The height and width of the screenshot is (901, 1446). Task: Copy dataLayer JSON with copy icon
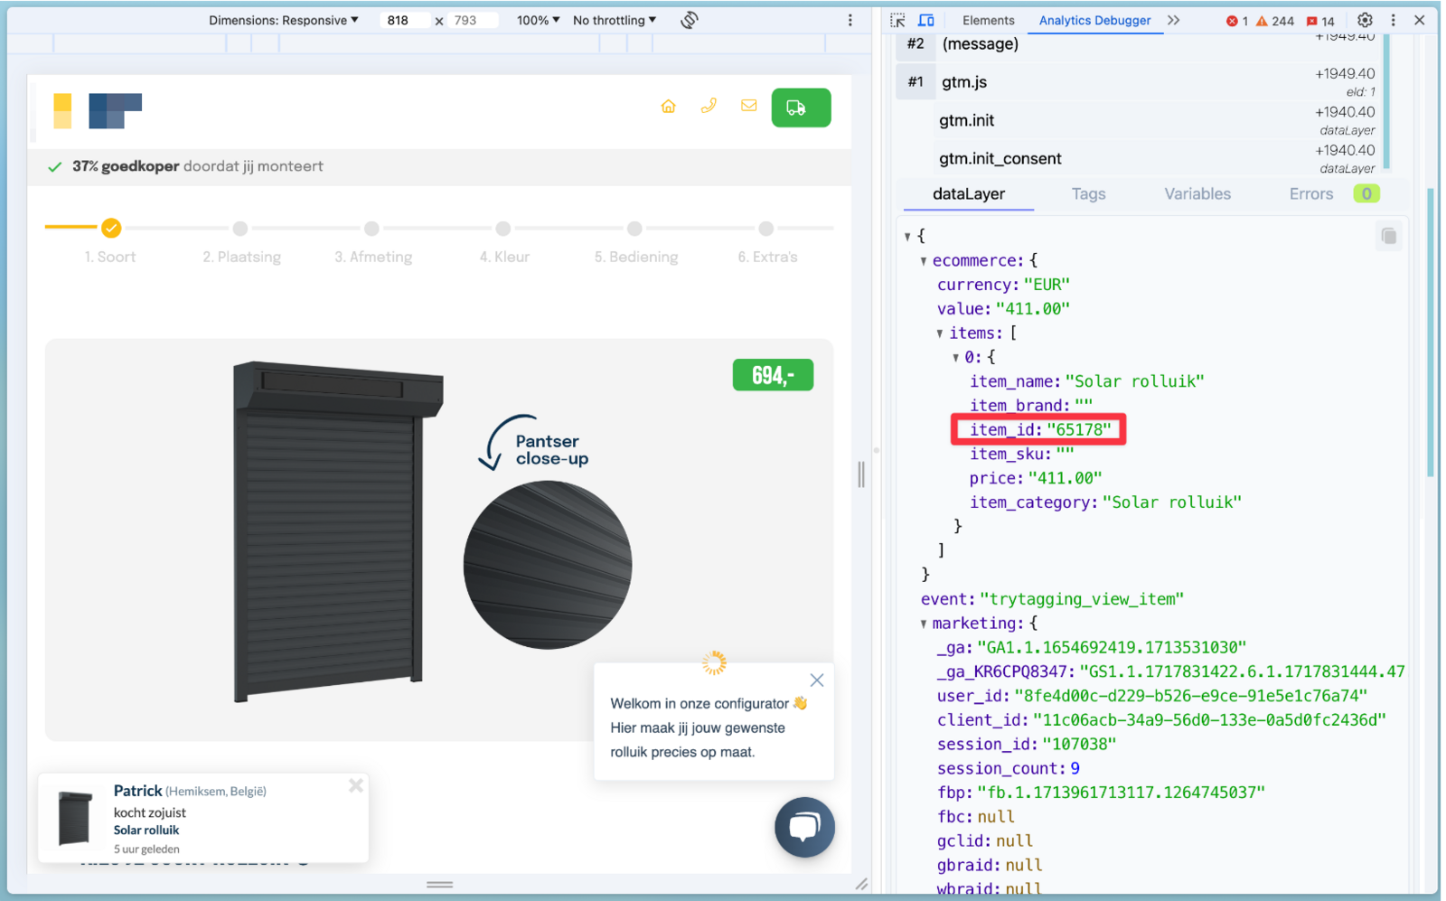1388,237
